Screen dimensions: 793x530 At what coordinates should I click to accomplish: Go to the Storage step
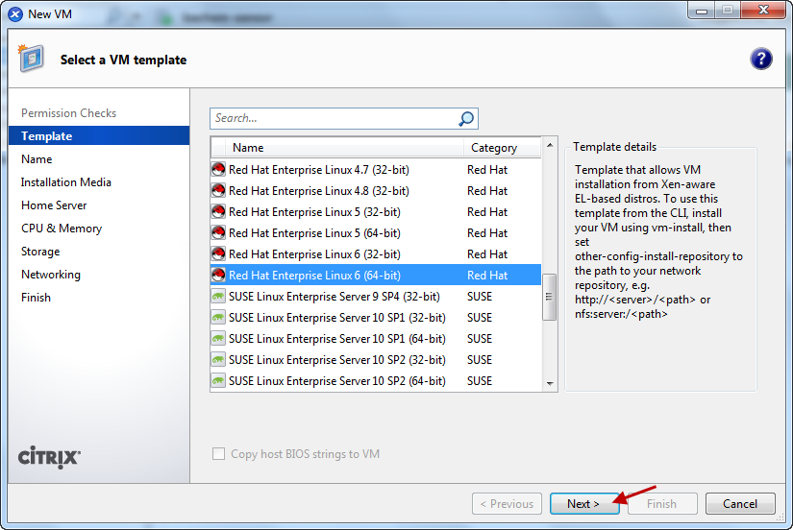point(40,252)
